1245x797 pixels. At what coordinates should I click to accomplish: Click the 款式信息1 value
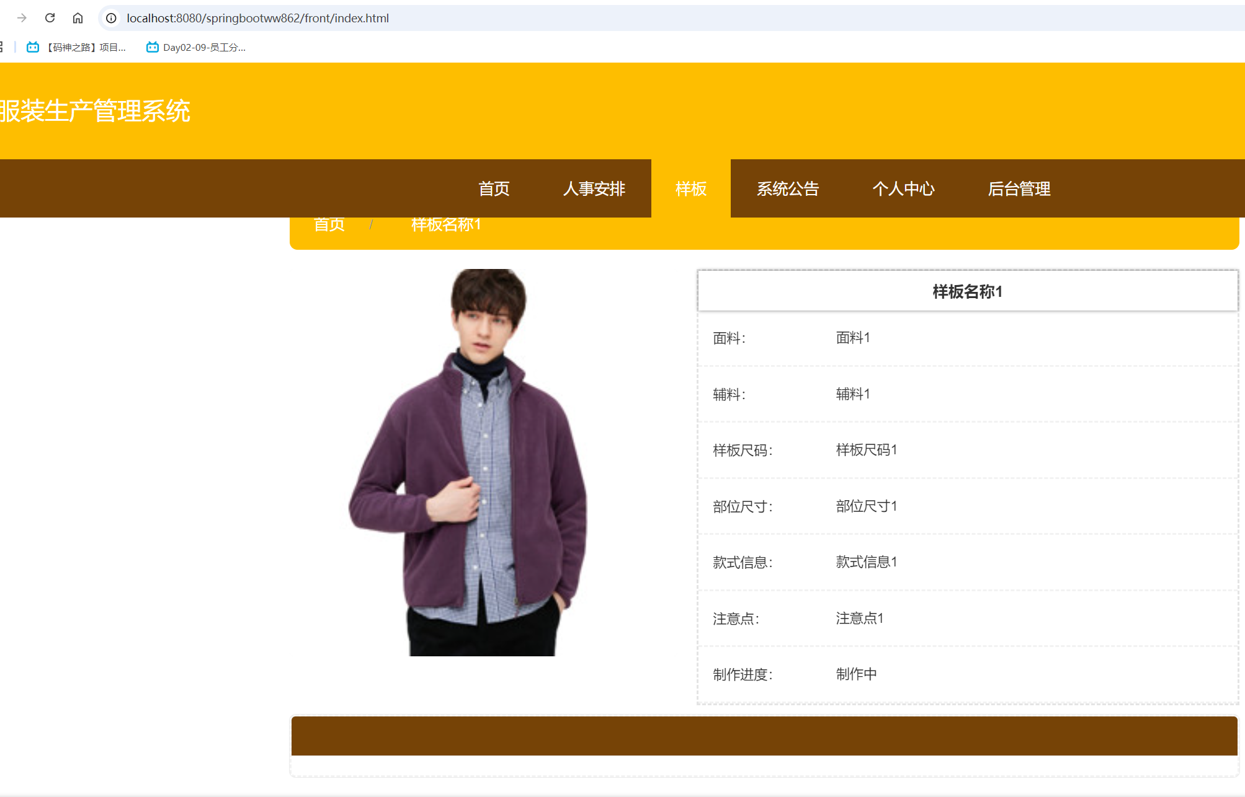point(867,562)
